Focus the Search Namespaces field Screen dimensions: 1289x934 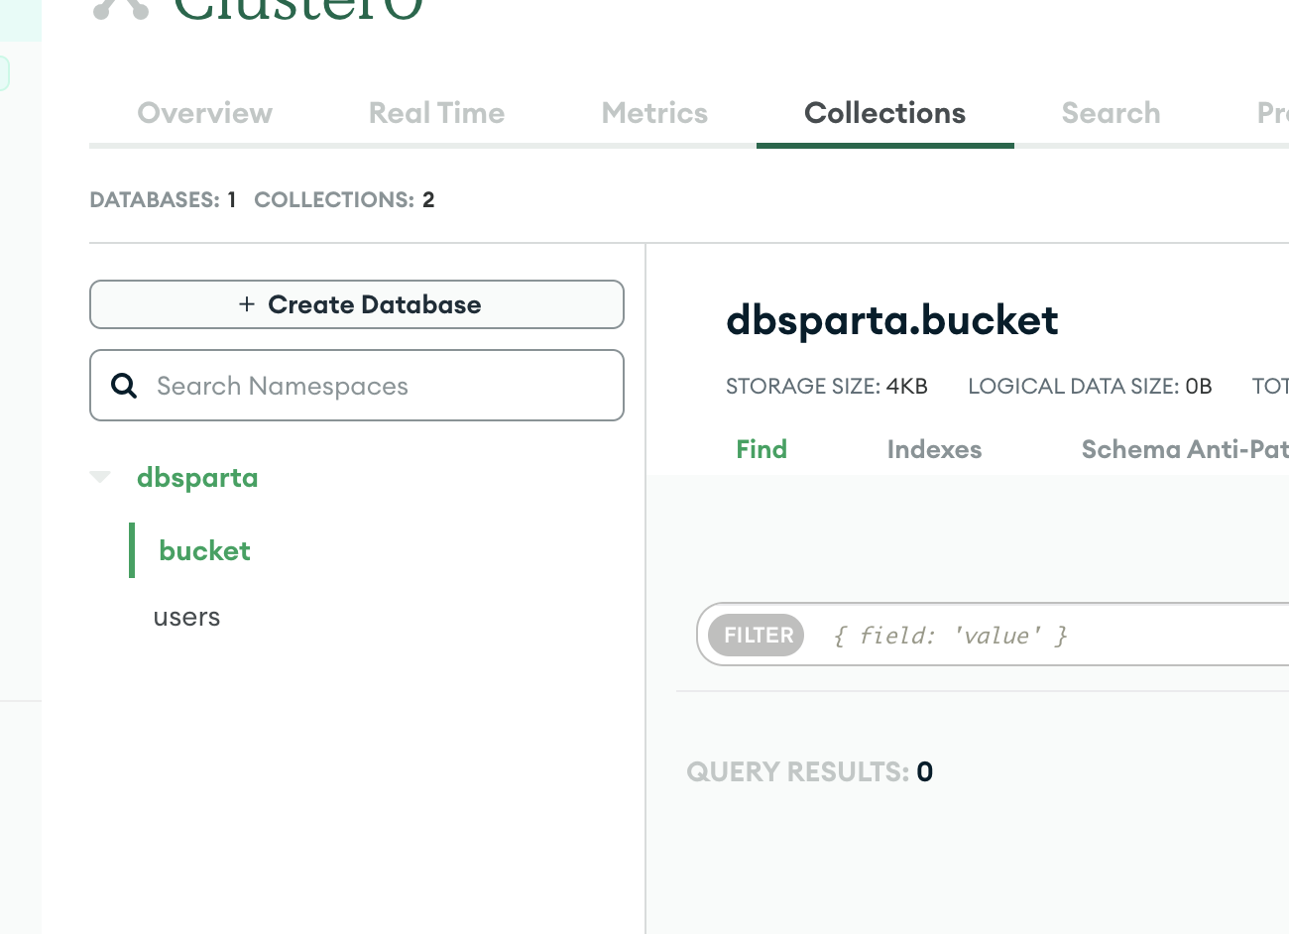point(357,386)
